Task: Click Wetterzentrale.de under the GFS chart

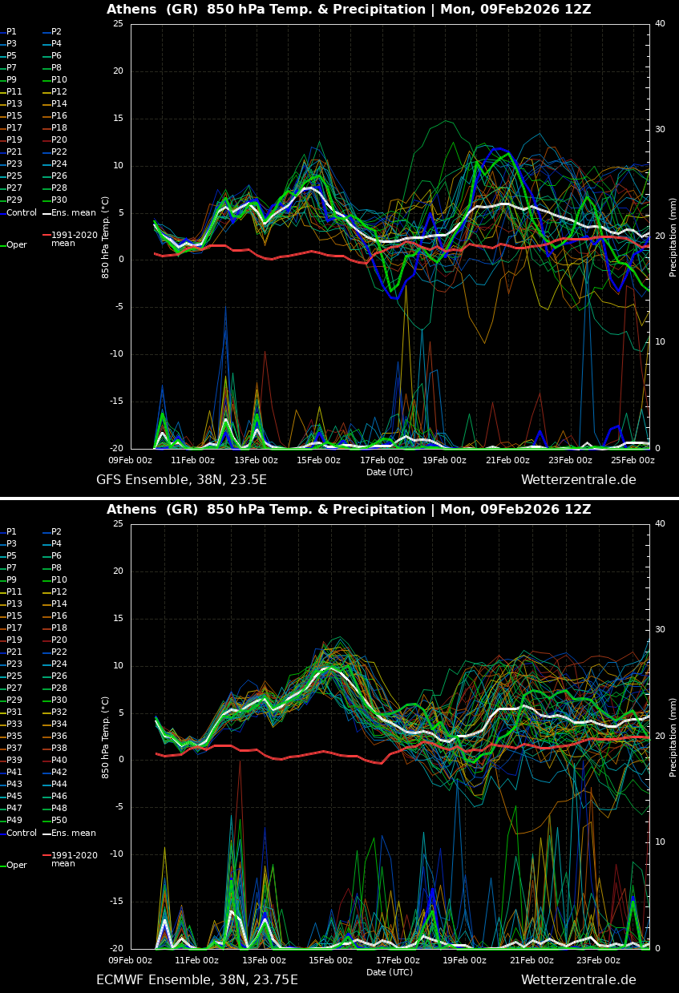Action: (578, 480)
